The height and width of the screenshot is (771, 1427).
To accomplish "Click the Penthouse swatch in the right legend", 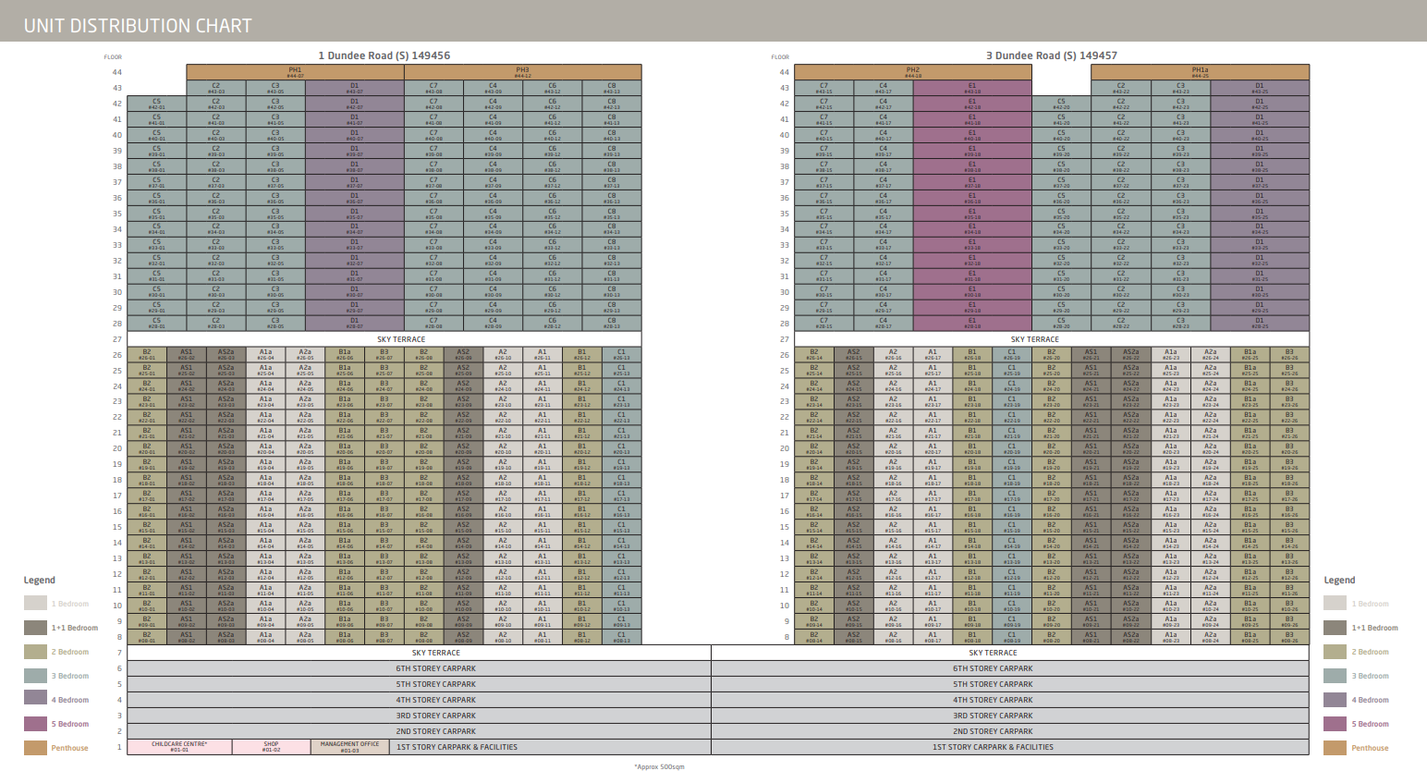I will pyautogui.click(x=1335, y=748).
